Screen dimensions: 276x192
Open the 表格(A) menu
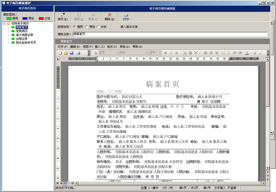[125, 47]
